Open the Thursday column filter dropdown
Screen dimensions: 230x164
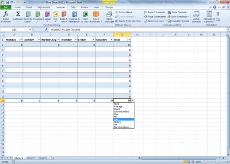[x=76, y=40]
